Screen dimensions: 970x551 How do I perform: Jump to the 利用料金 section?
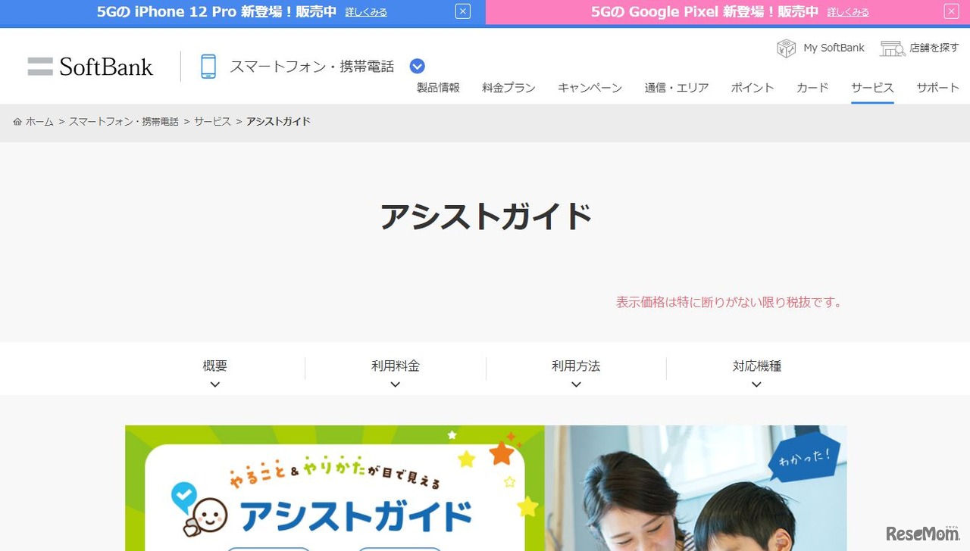pos(396,366)
